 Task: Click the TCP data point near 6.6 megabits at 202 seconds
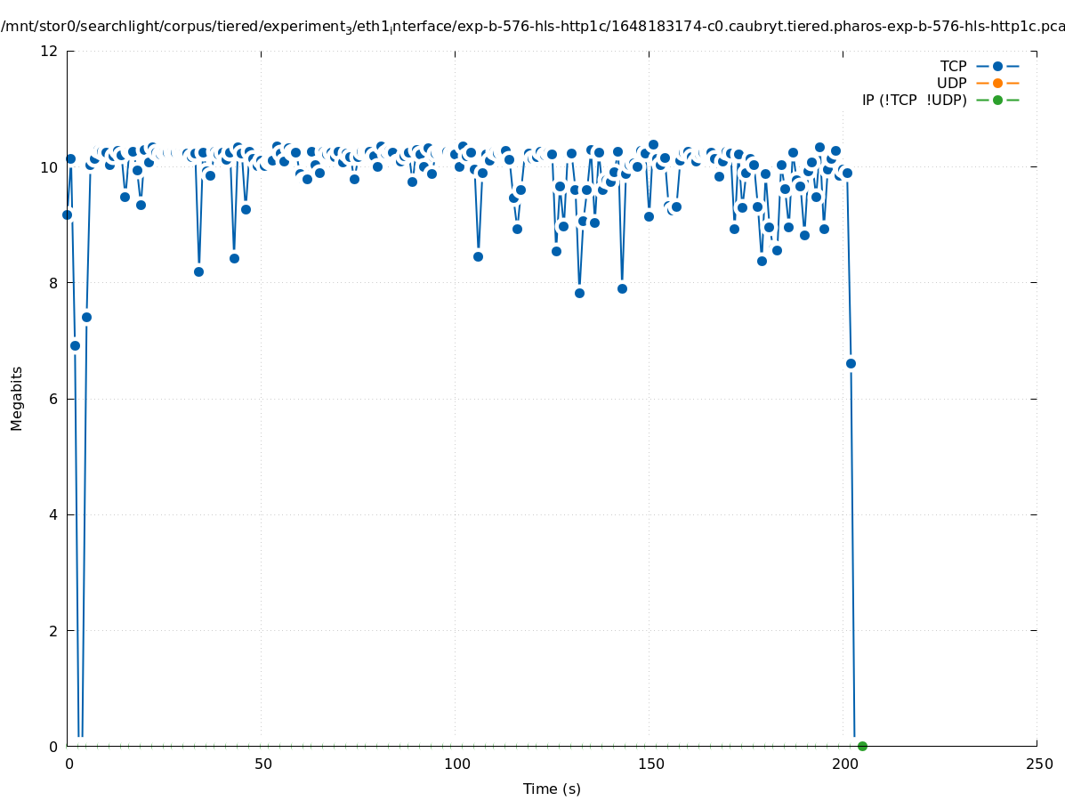pyautogui.click(x=851, y=363)
